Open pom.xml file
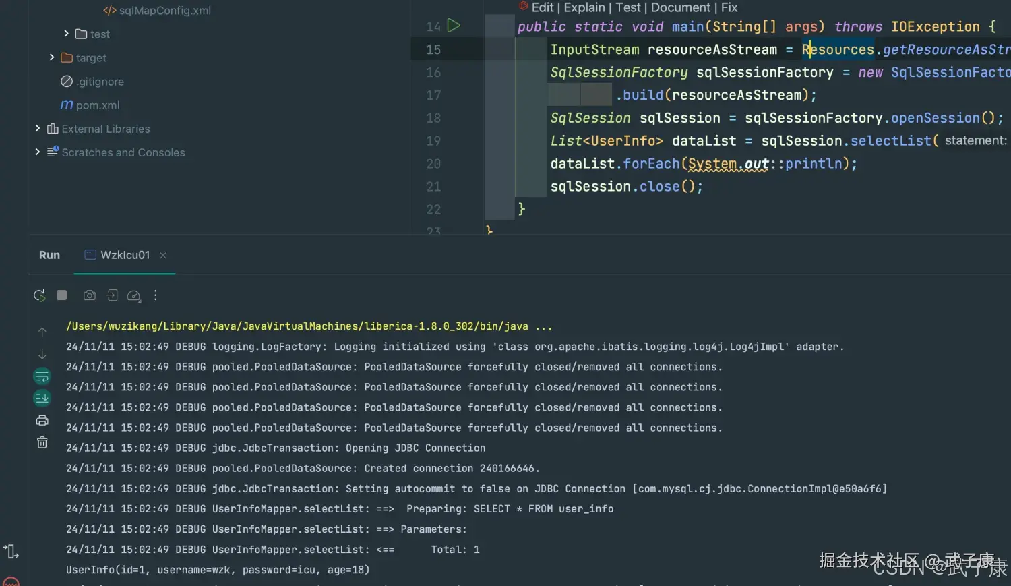The height and width of the screenshot is (586, 1011). [x=90, y=105]
